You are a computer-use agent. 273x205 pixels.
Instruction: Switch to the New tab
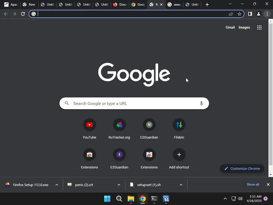[x=29, y=5]
